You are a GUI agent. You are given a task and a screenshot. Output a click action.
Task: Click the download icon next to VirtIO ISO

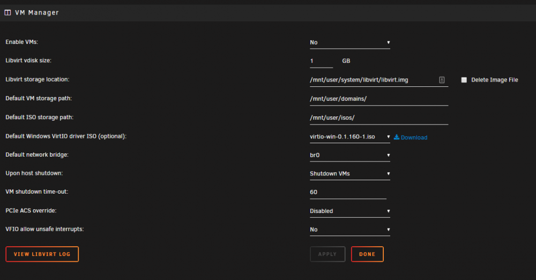tap(397, 137)
